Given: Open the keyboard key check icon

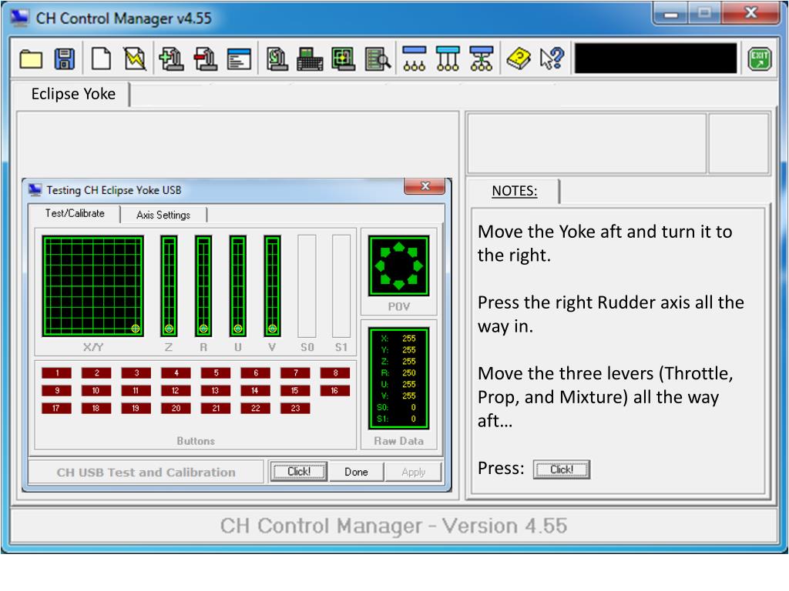Looking at the screenshot, I should pyautogui.click(x=310, y=59).
